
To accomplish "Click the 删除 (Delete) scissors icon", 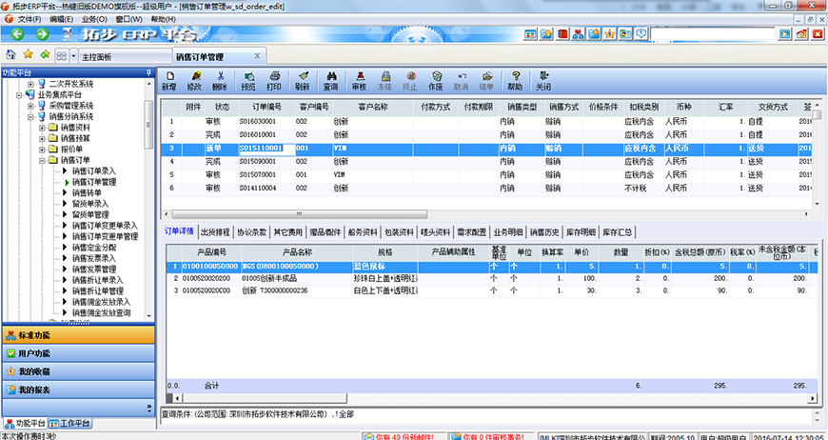I will pos(221,80).
